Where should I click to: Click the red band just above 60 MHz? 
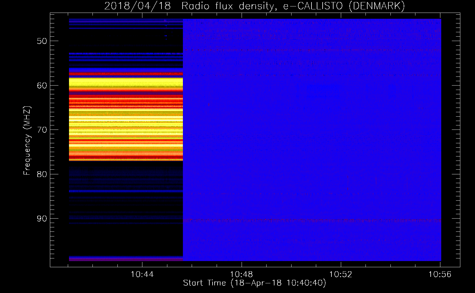point(126,74)
